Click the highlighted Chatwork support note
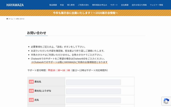The height and width of the screenshot is (107, 171). pyautogui.click(x=69, y=62)
